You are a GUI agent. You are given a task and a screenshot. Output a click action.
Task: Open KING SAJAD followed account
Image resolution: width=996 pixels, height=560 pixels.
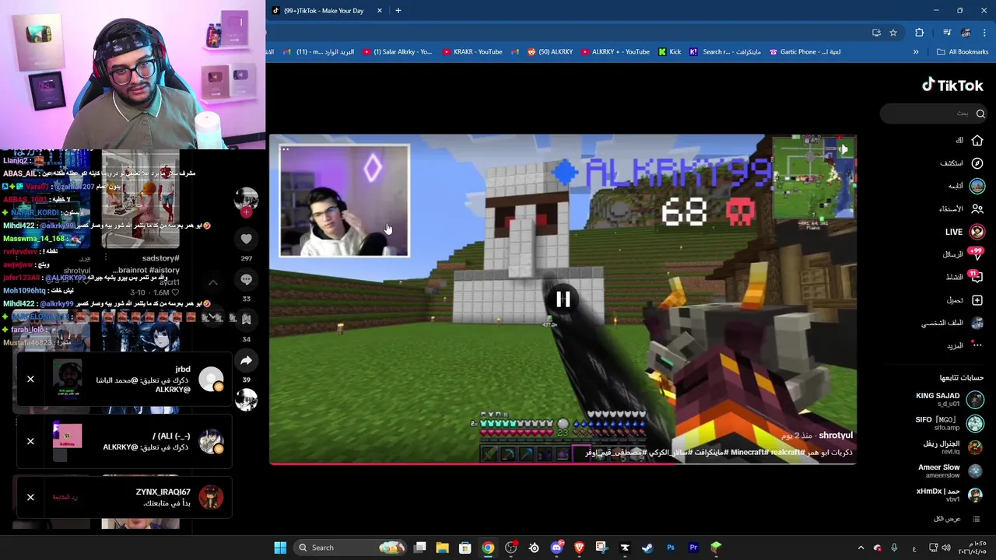(948, 399)
